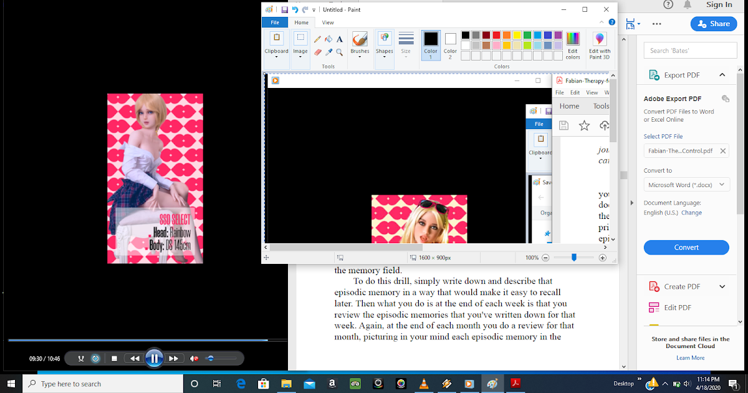Click the Learn More link

point(690,358)
